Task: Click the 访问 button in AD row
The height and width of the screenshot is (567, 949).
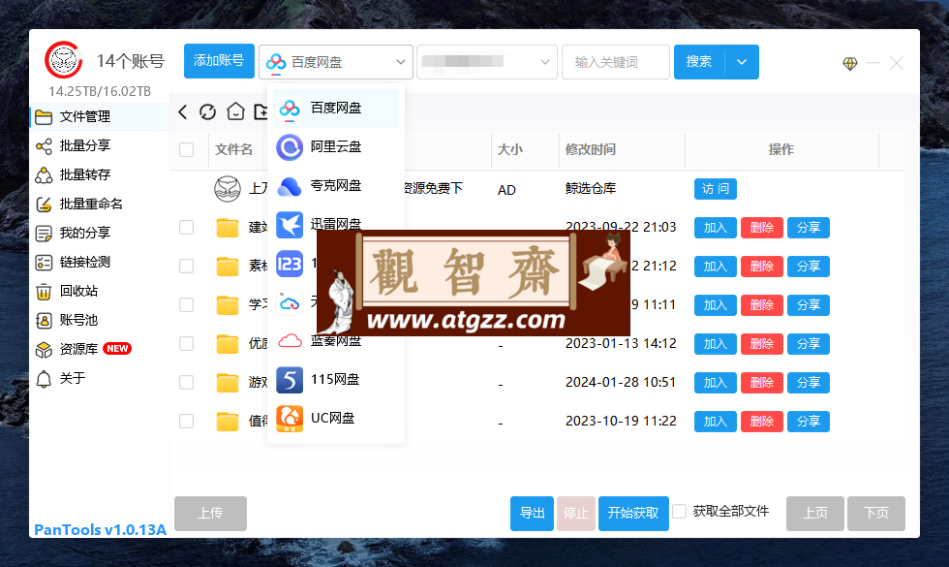Action: pos(716,189)
